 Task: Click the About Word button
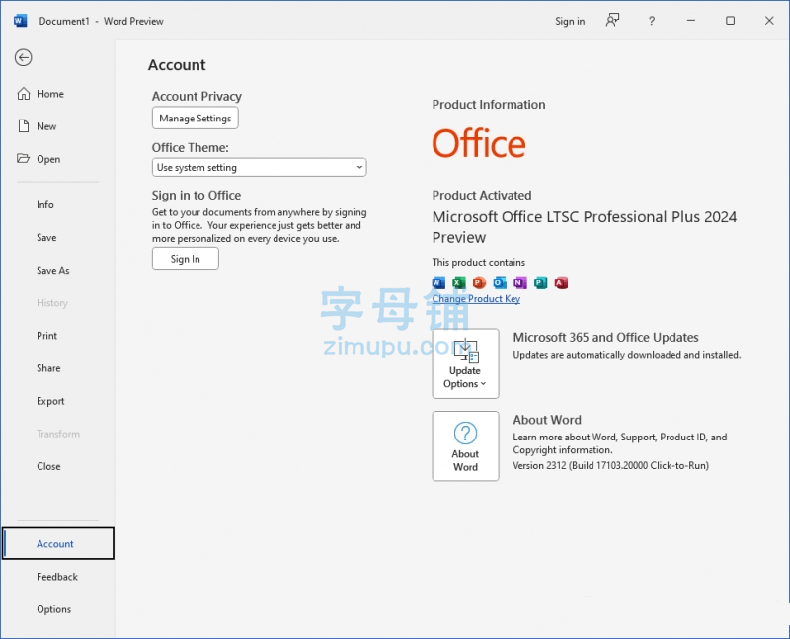pos(465,446)
